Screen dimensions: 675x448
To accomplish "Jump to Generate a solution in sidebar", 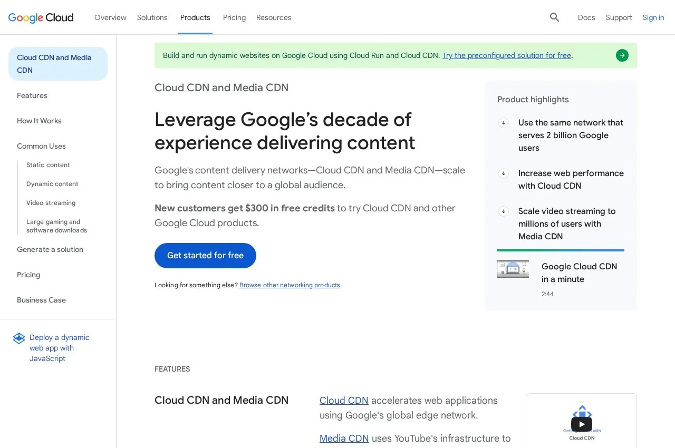I will [50, 249].
